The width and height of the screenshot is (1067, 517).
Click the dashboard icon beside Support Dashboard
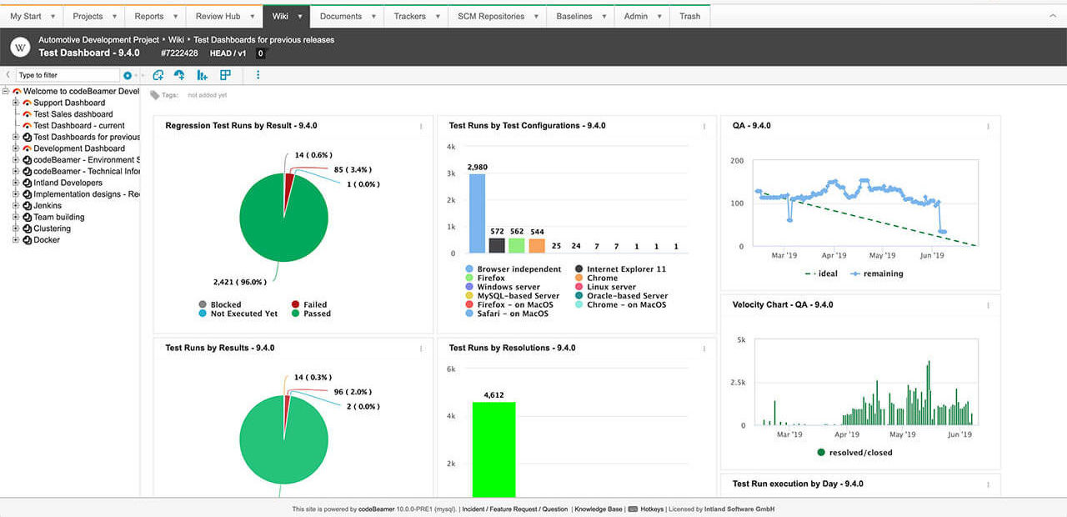pos(27,103)
